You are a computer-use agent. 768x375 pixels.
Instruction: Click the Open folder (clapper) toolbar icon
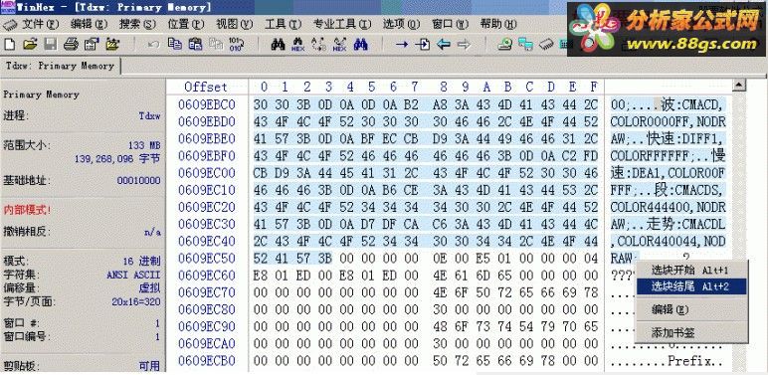(x=112, y=45)
